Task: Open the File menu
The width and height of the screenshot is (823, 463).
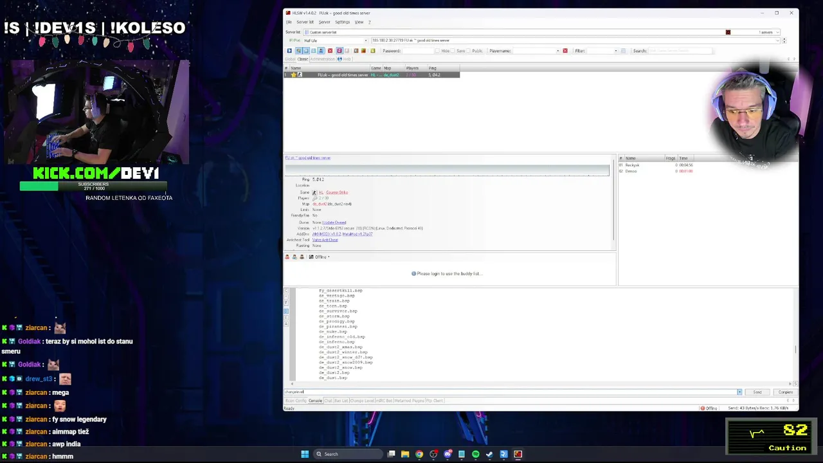Action: [289, 22]
